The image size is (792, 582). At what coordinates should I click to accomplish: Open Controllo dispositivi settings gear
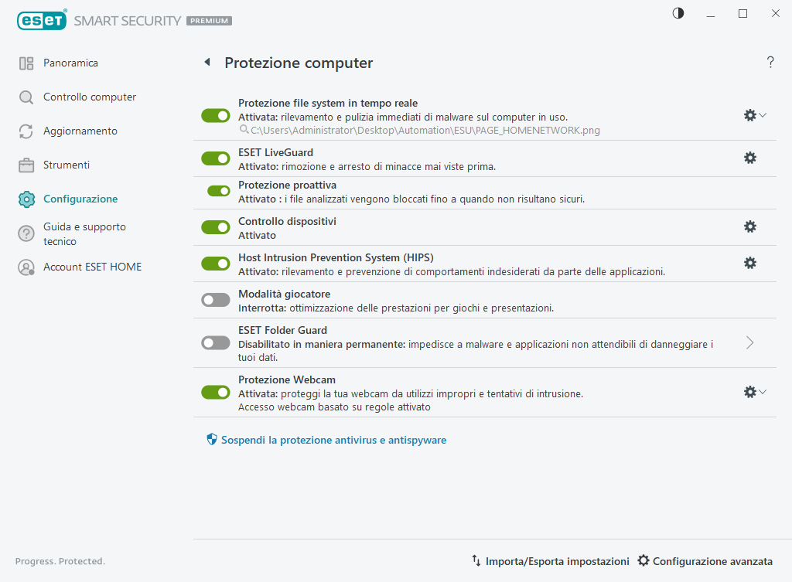[749, 226]
